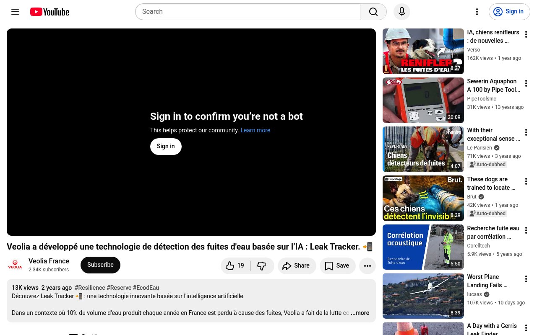Play Ces chiens détectent l'invisible thumbnail
This screenshot has width=537, height=335.
[423, 198]
